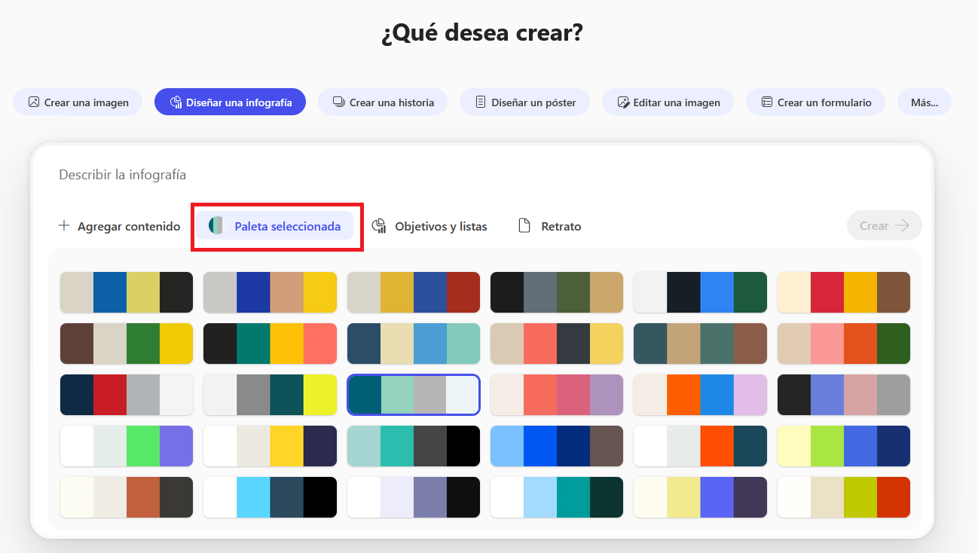Choose the navy, red, gray, white palette
Screen dimensions: 978x553
(x=127, y=395)
